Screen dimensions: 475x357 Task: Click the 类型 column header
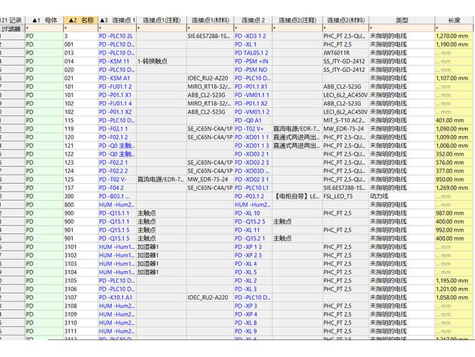tap(401, 20)
